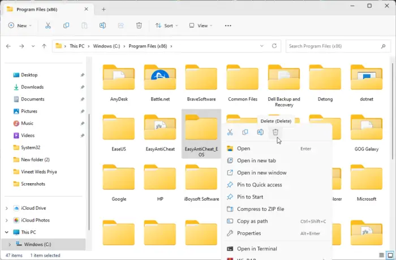396x260 pixels.
Task: Select the EaseUS folder
Action: (119, 133)
